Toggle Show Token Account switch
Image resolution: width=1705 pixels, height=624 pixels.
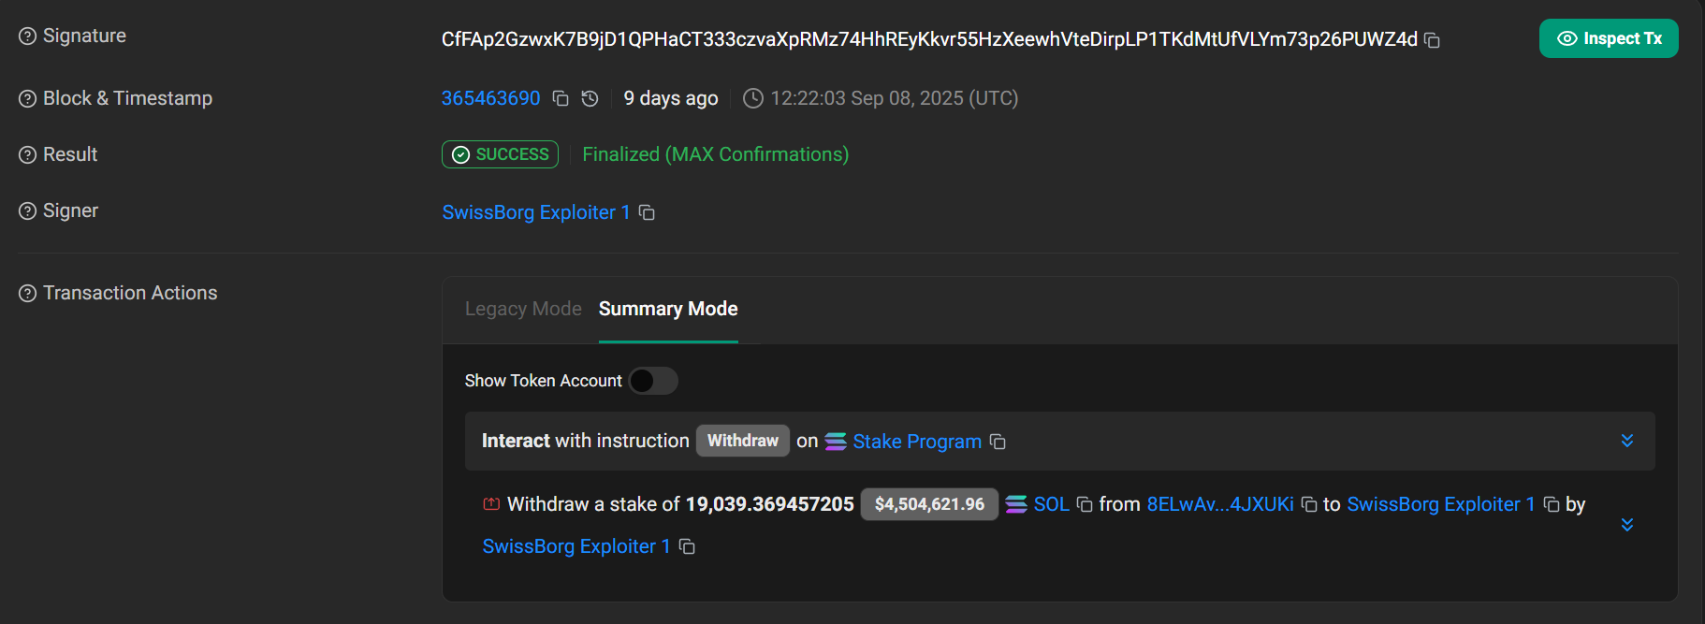point(653,381)
